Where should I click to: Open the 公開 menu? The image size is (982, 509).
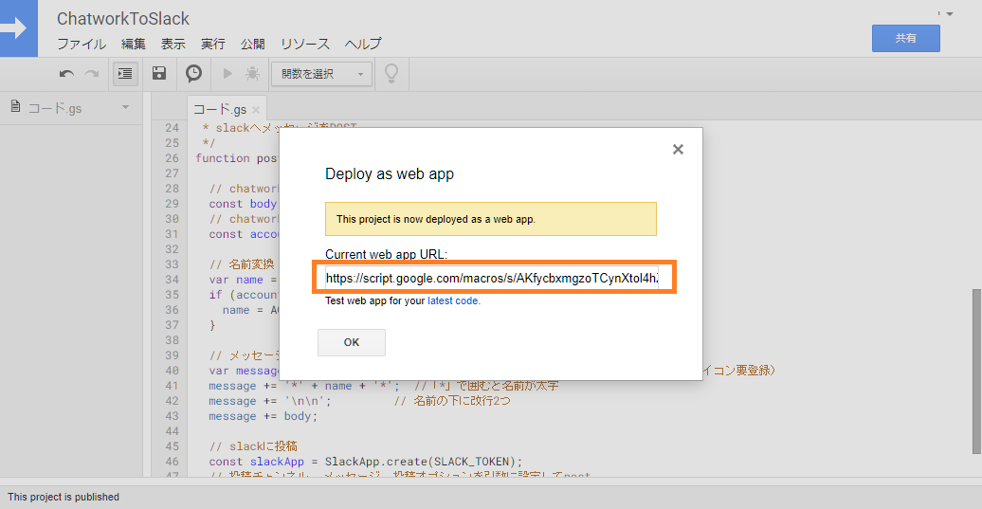click(x=252, y=44)
